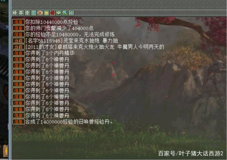227x160 pixels.
Task: Select the message 合成了14000000经验的召唤兽经验丹
Action: point(69,122)
